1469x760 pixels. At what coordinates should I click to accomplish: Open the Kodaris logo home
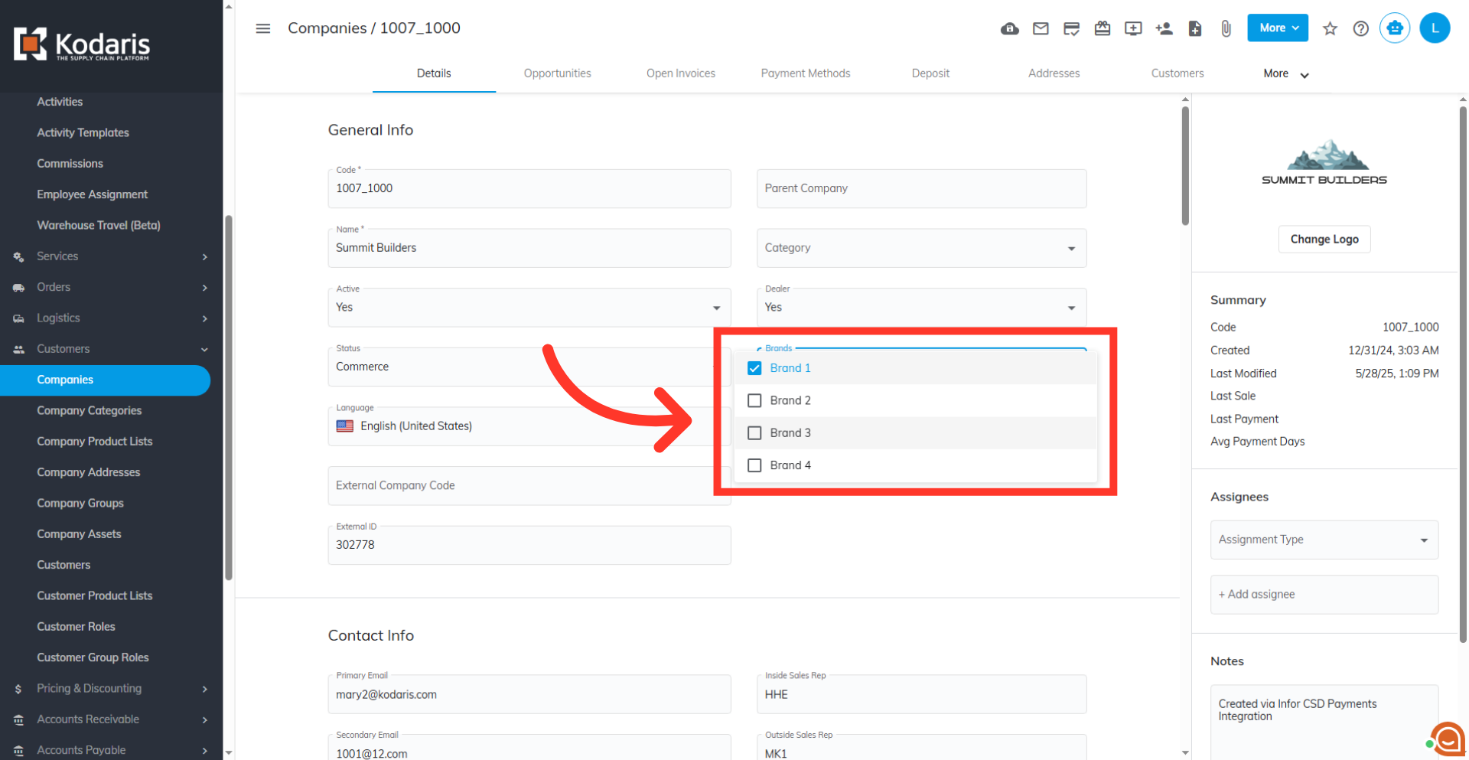pos(82,44)
